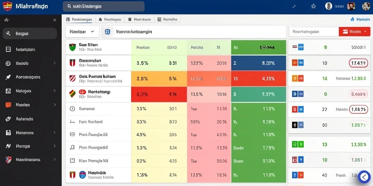The height and width of the screenshot is (186, 373).
Task: Select the Raigai search item in sidebar
Action: (x=30, y=33)
